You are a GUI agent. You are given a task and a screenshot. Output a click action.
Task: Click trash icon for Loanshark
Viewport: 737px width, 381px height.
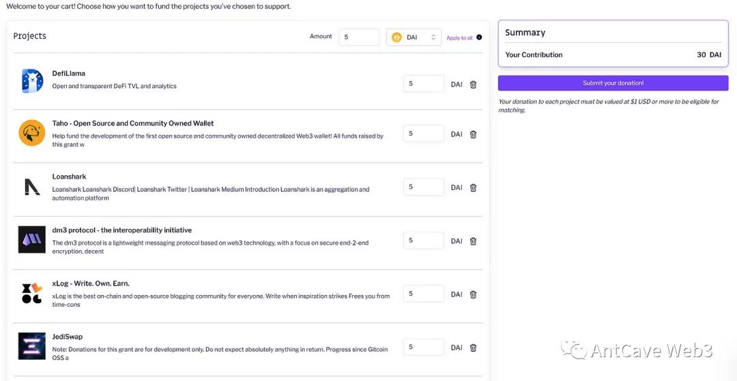click(x=473, y=187)
